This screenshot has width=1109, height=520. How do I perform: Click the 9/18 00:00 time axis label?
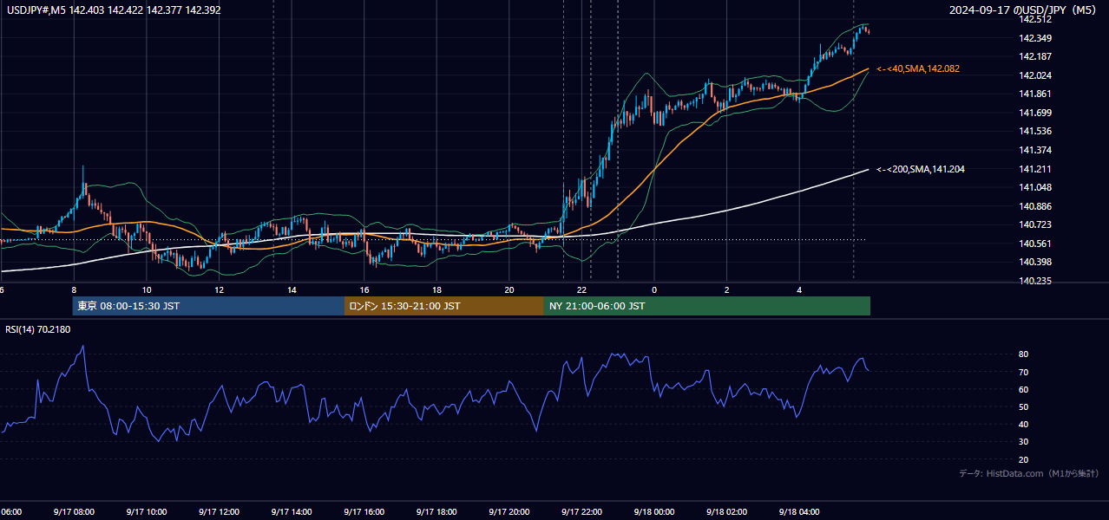(x=654, y=511)
